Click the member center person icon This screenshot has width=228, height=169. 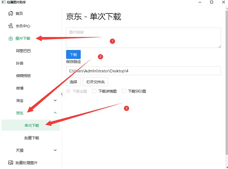click(11, 26)
